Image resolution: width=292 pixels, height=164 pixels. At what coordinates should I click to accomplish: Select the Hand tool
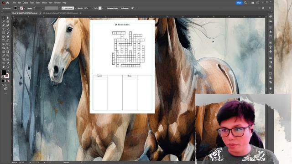click(3, 67)
